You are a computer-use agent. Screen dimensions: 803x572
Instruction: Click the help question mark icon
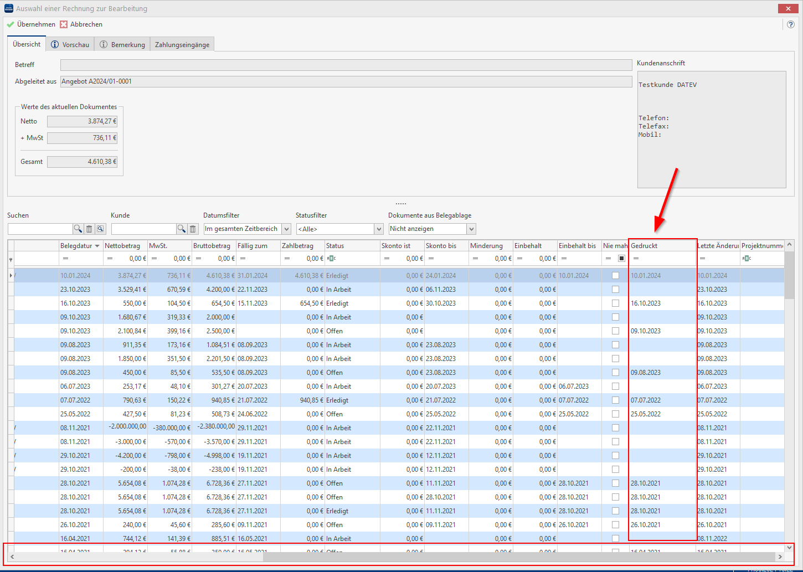point(790,24)
